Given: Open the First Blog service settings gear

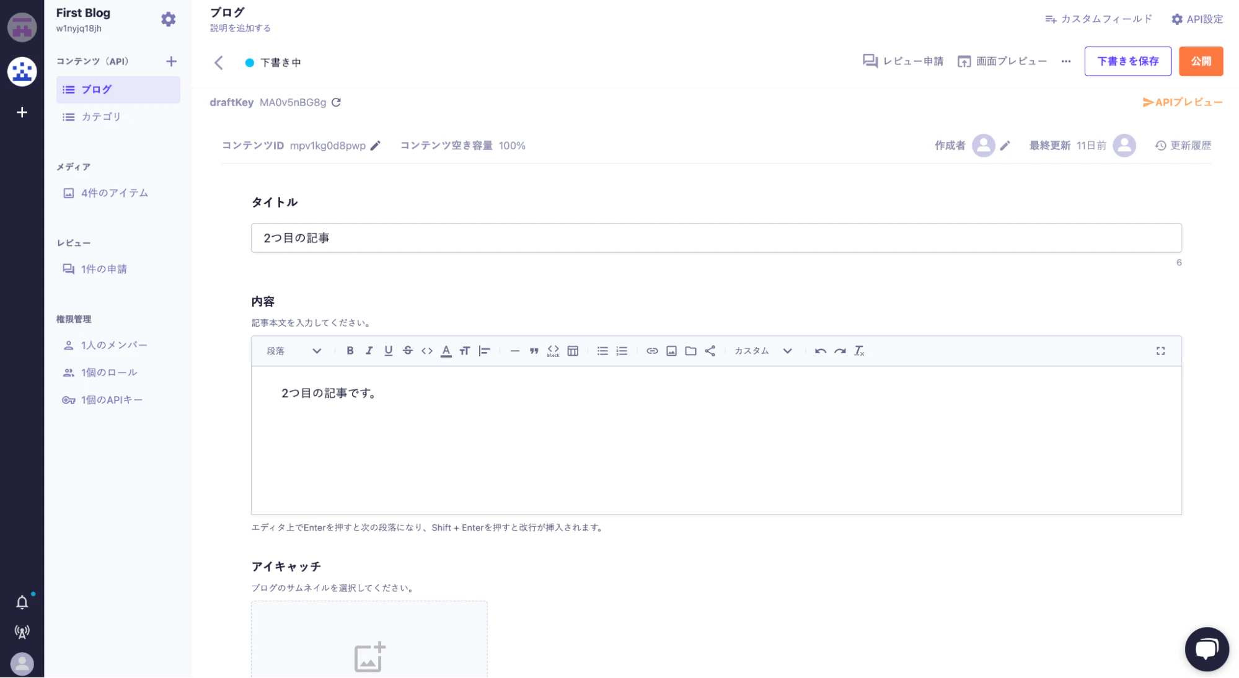Looking at the screenshot, I should 168,19.
